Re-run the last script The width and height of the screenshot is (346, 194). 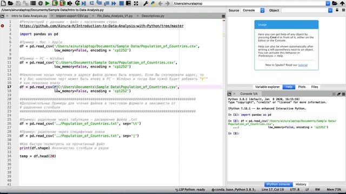coord(77,3)
